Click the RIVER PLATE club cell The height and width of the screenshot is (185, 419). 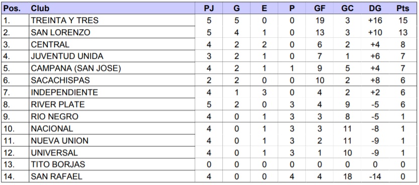[112, 105]
